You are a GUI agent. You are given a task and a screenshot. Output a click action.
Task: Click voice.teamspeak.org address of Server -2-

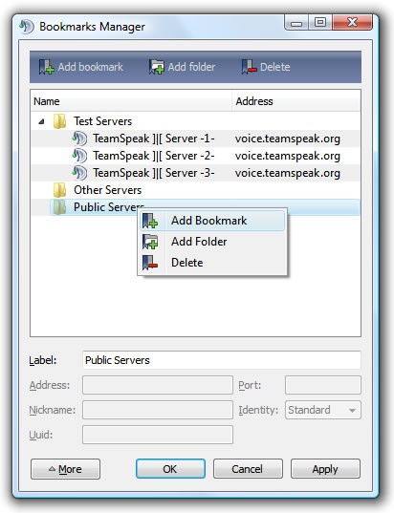pyautogui.click(x=288, y=156)
